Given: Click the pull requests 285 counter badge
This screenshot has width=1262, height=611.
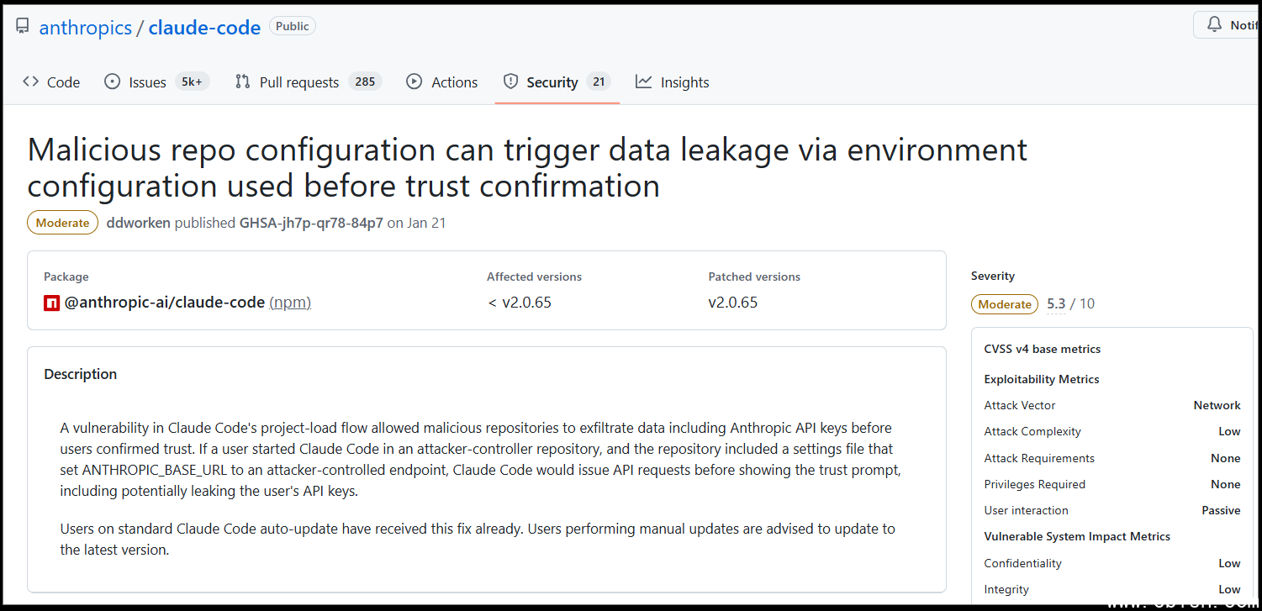Looking at the screenshot, I should click(x=365, y=82).
